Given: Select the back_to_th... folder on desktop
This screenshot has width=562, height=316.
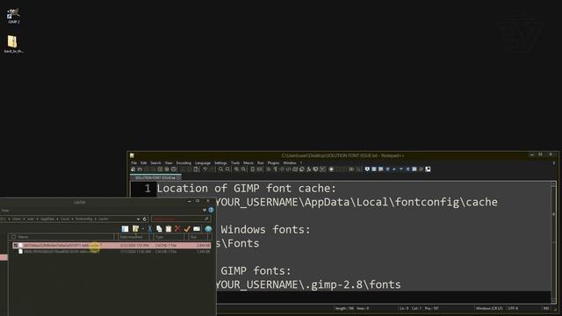Looking at the screenshot, I should tap(14, 45).
